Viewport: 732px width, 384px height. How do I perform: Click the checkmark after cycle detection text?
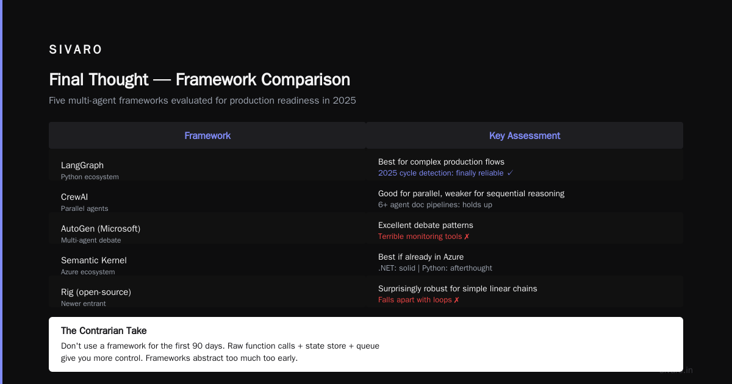point(510,173)
